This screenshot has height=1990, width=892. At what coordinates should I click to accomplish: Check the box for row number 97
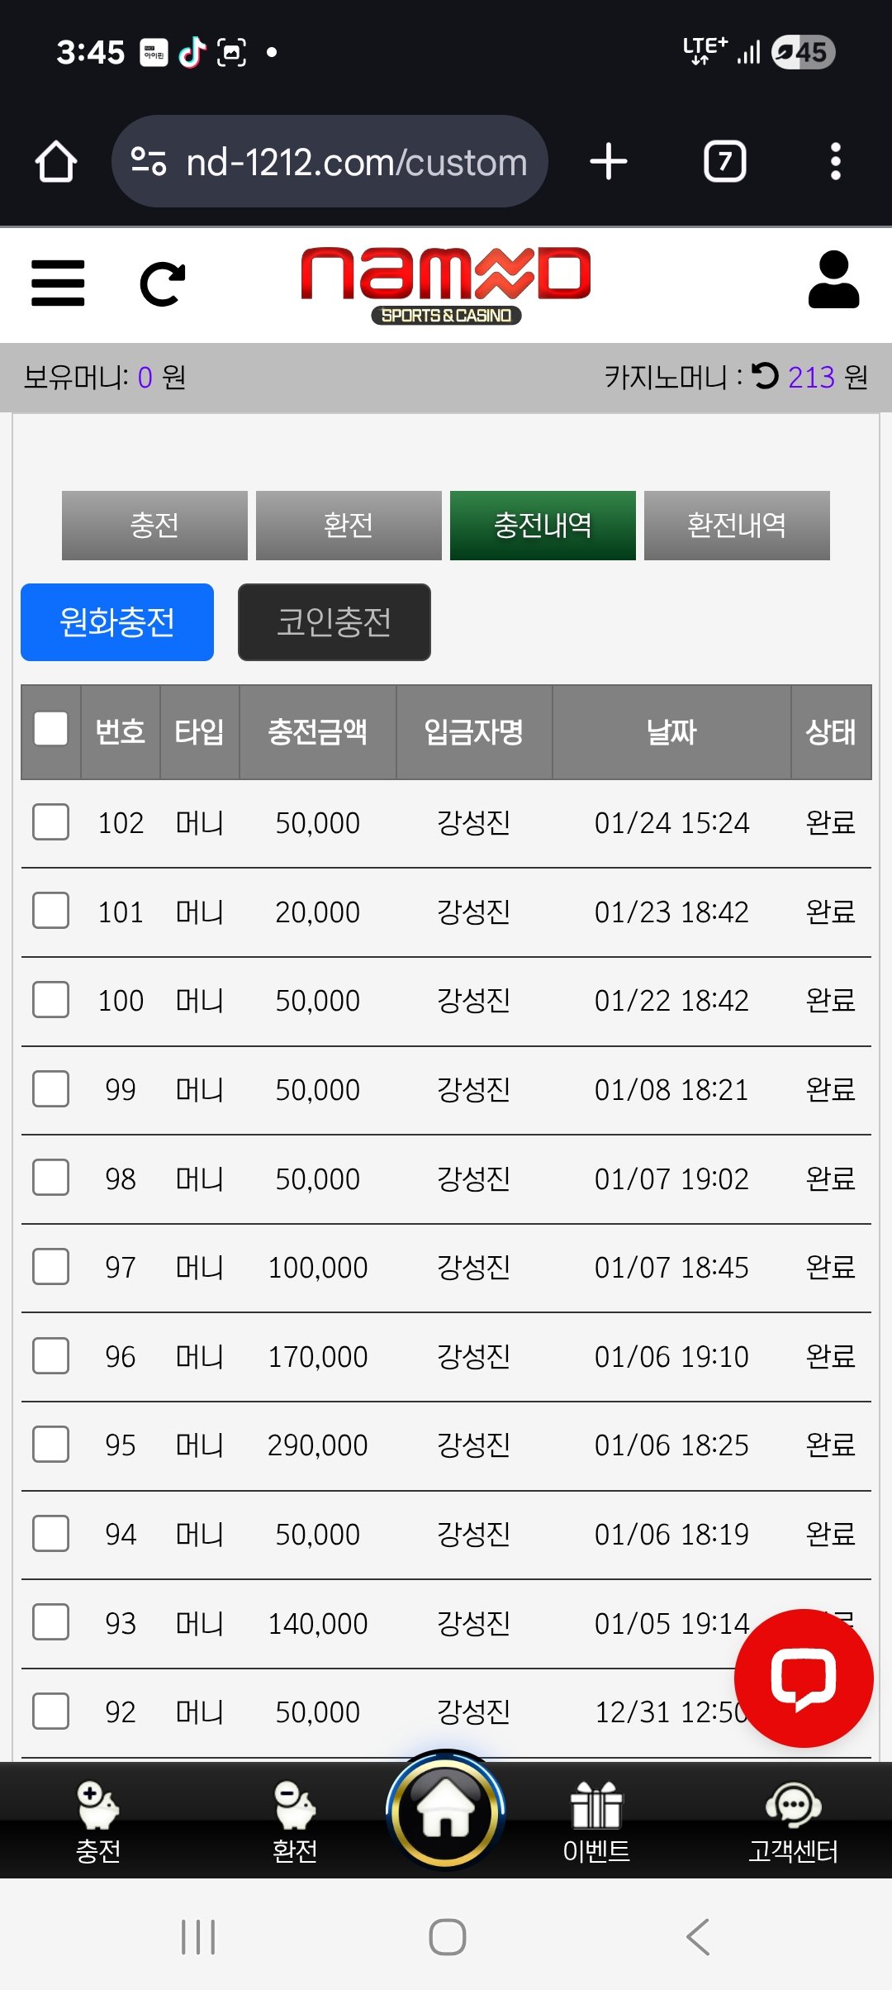click(51, 1266)
